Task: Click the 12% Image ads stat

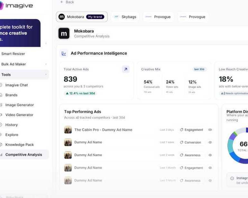Action: (195, 86)
